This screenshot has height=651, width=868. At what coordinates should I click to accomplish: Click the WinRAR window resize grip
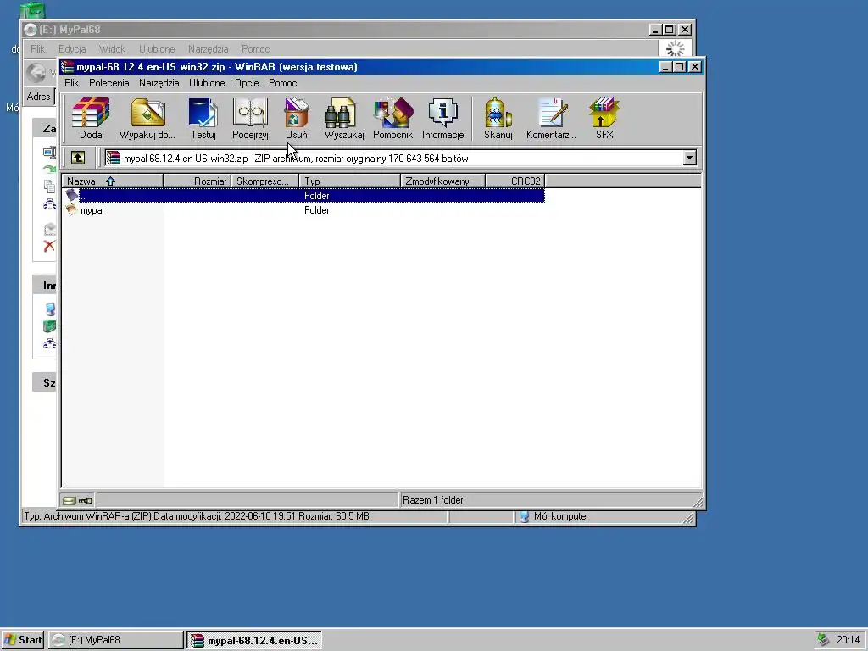click(698, 502)
